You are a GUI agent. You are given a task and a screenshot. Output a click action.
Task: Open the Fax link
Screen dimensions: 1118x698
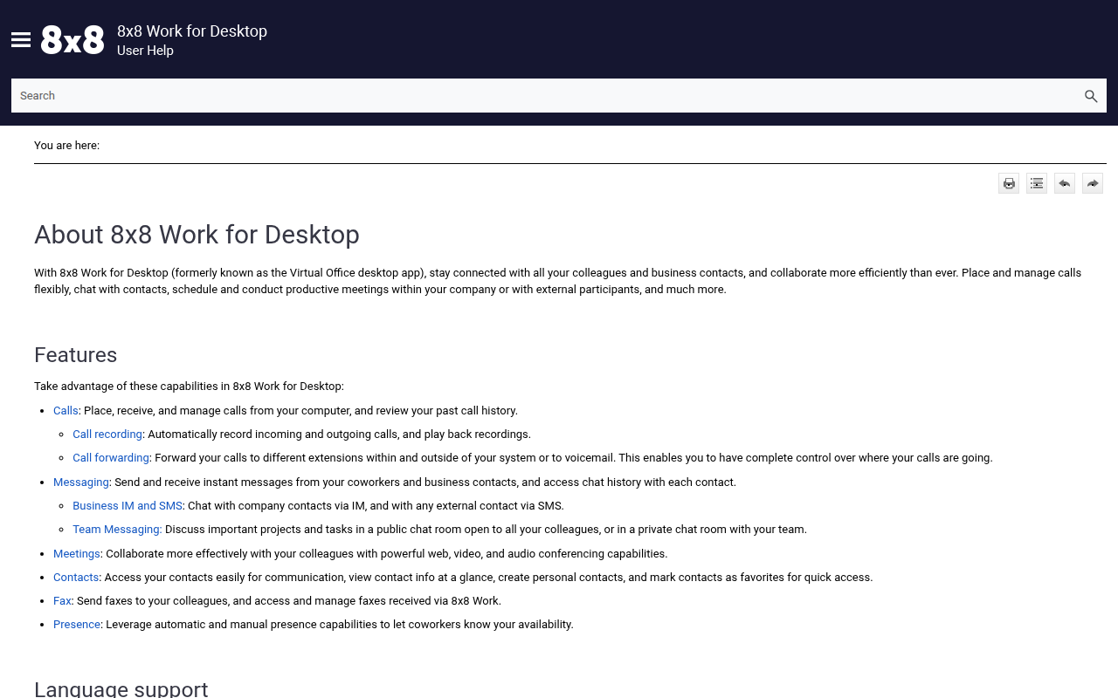tap(62, 601)
